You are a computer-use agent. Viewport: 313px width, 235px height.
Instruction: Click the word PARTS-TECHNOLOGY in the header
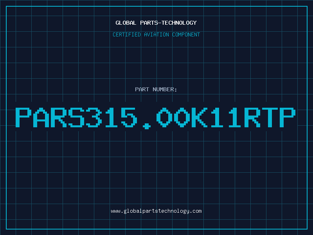[169, 23]
